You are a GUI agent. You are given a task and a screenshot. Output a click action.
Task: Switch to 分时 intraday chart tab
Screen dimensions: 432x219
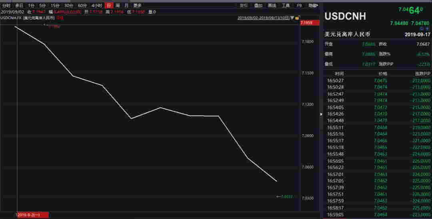coord(6,6)
